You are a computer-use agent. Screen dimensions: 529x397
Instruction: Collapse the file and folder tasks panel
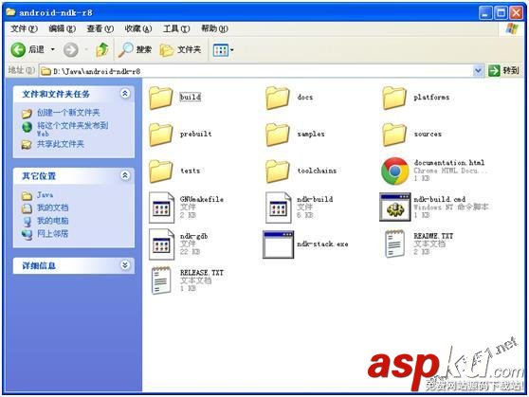(125, 94)
